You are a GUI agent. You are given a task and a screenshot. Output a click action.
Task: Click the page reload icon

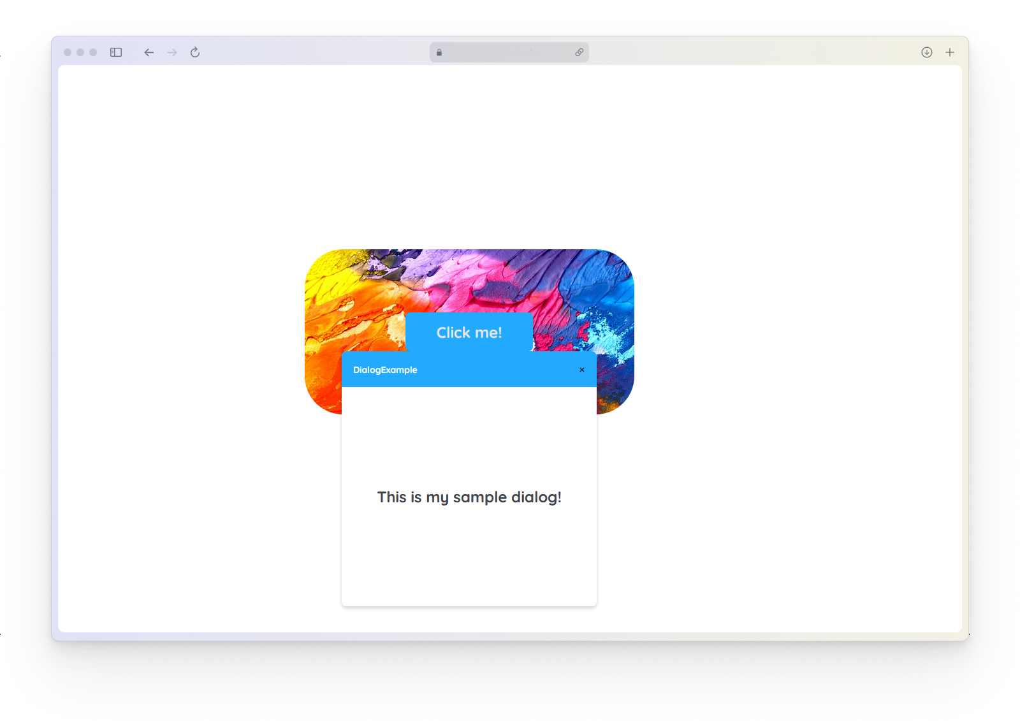click(194, 52)
